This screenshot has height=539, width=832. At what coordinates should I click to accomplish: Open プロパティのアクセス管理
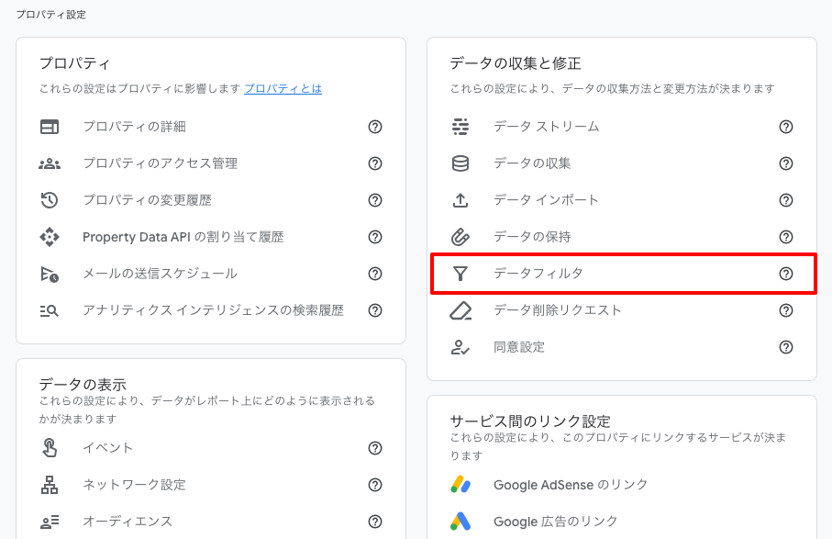tap(161, 163)
